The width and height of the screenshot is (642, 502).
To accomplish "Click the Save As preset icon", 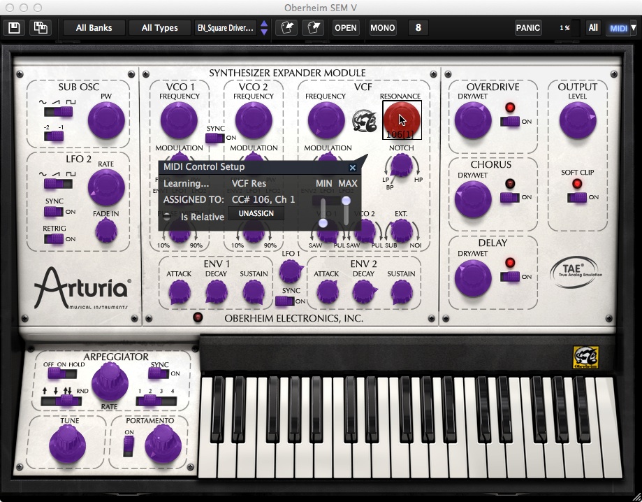I will click(x=41, y=28).
